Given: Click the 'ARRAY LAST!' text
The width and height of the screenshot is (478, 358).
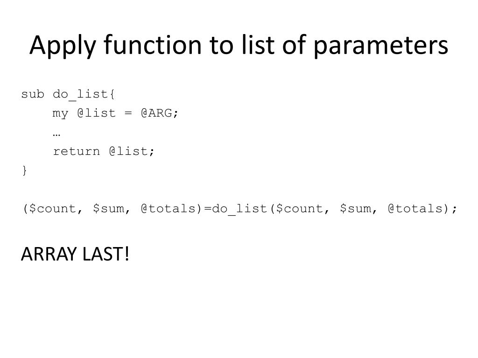Looking at the screenshot, I should pyautogui.click(x=75, y=254).
